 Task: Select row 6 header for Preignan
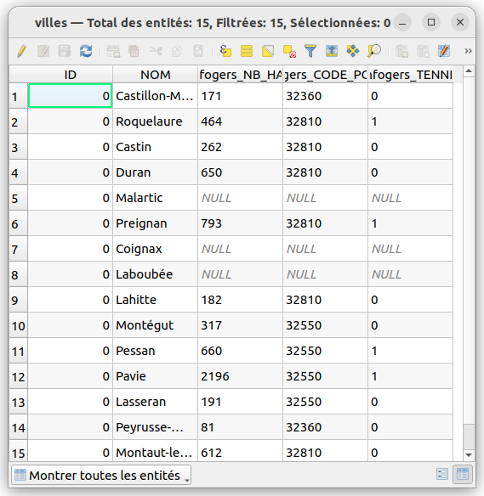click(x=19, y=223)
